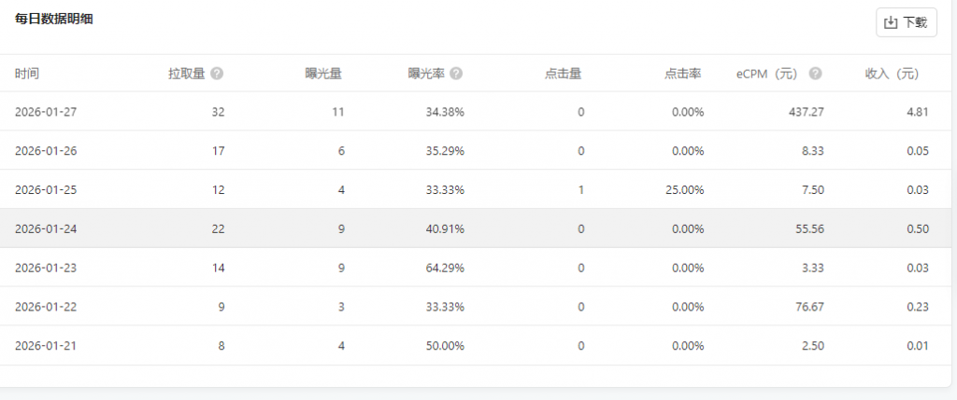Click the question mark icon next to 曝光率
Viewport: 957px width, 400px height.
(x=456, y=74)
